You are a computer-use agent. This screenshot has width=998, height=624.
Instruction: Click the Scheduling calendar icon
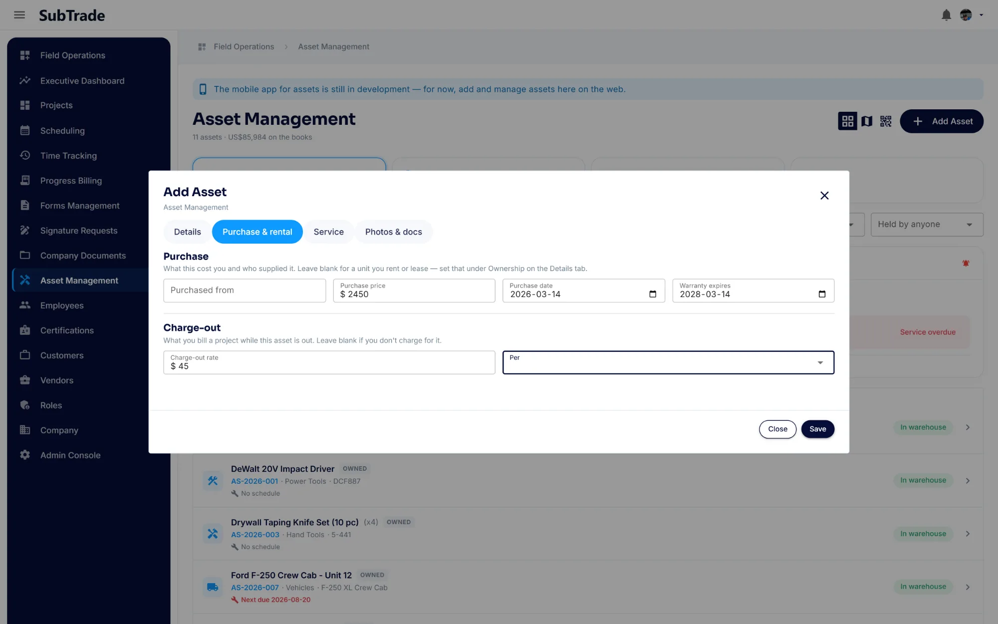click(25, 130)
